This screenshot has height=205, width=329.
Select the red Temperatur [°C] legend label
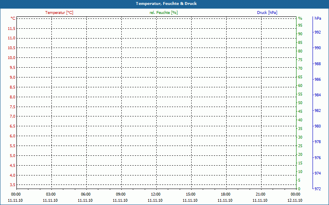59,13
